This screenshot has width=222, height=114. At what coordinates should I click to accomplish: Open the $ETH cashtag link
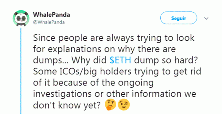120,60
